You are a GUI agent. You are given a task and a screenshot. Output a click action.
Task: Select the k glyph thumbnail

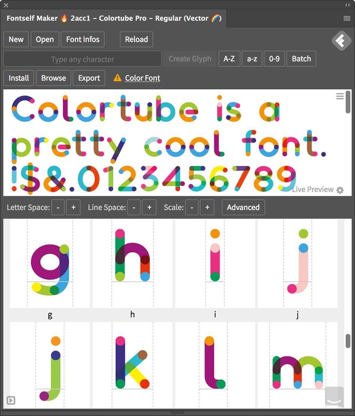(x=133, y=365)
